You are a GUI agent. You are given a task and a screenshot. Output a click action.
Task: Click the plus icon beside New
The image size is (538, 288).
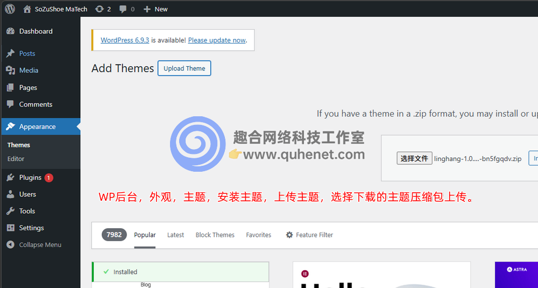[x=147, y=9]
